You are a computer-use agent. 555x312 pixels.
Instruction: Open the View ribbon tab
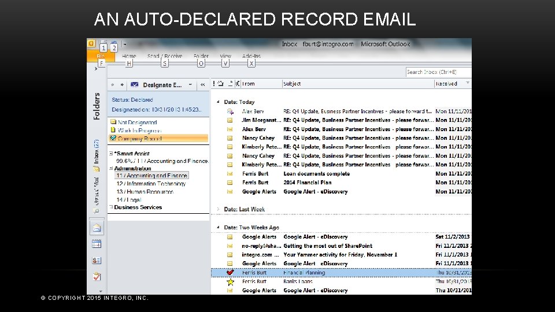tap(225, 56)
